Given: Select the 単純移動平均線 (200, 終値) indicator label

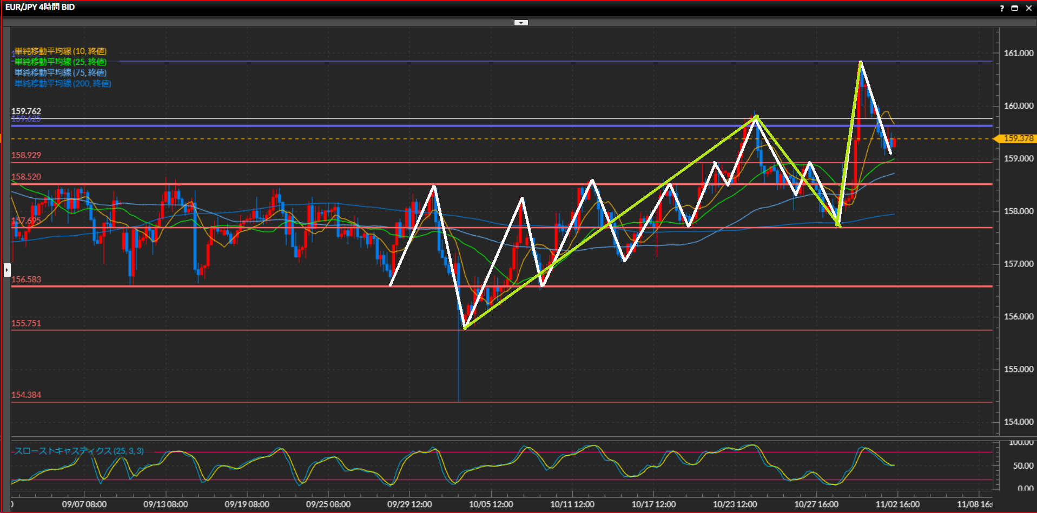Looking at the screenshot, I should pos(63,84).
